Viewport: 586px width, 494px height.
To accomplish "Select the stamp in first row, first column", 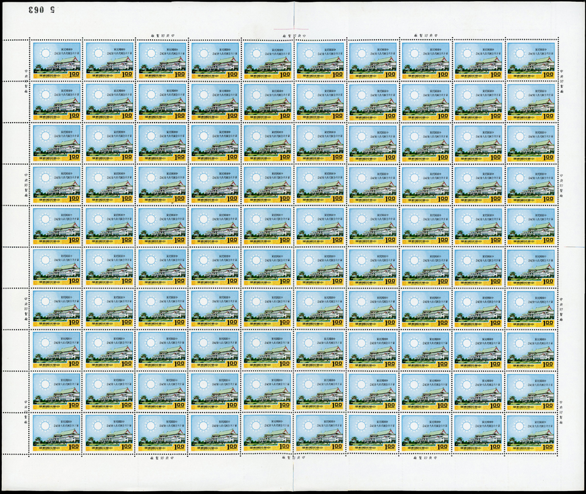I will click(56, 60).
